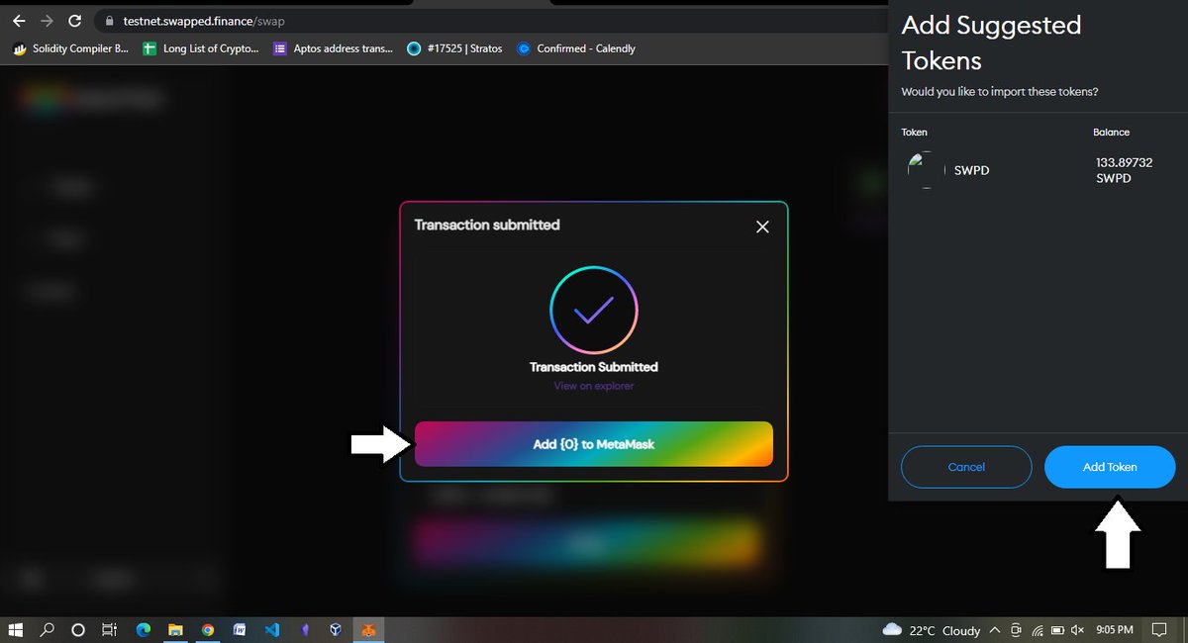Image resolution: width=1188 pixels, height=643 pixels.
Task: Open Cortana from the taskbar
Action: pos(78,629)
